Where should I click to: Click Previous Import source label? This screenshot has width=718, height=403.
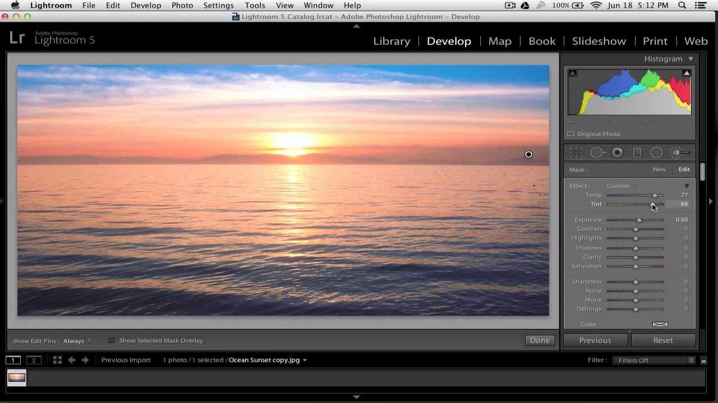pos(126,360)
